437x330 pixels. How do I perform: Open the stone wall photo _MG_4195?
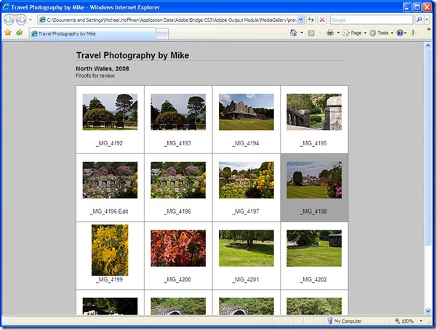click(314, 112)
